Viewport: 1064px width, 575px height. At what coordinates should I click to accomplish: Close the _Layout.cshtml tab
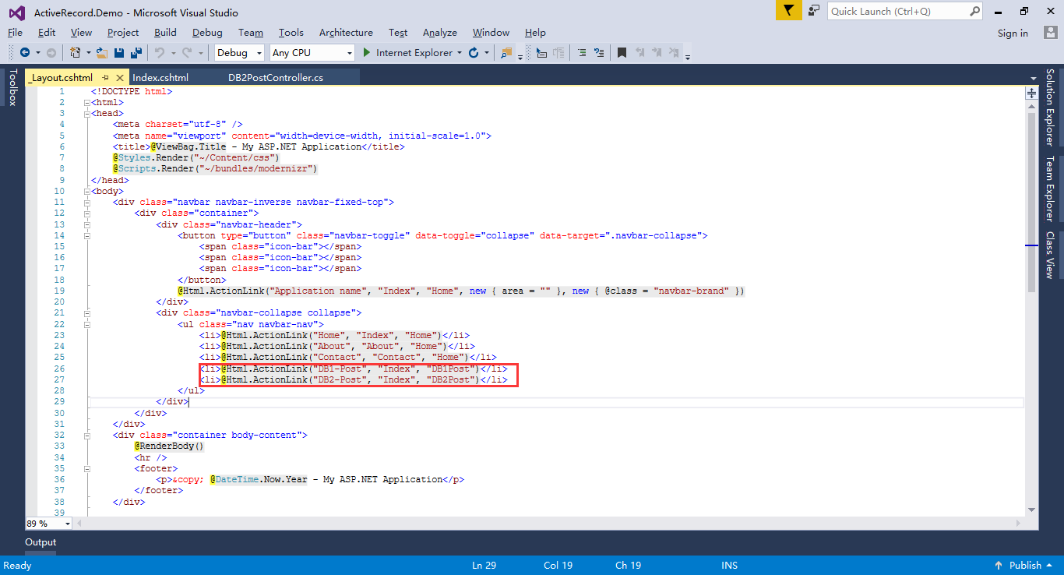(120, 78)
